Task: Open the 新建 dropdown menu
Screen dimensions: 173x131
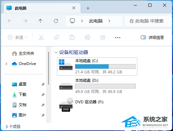Action: [17, 37]
